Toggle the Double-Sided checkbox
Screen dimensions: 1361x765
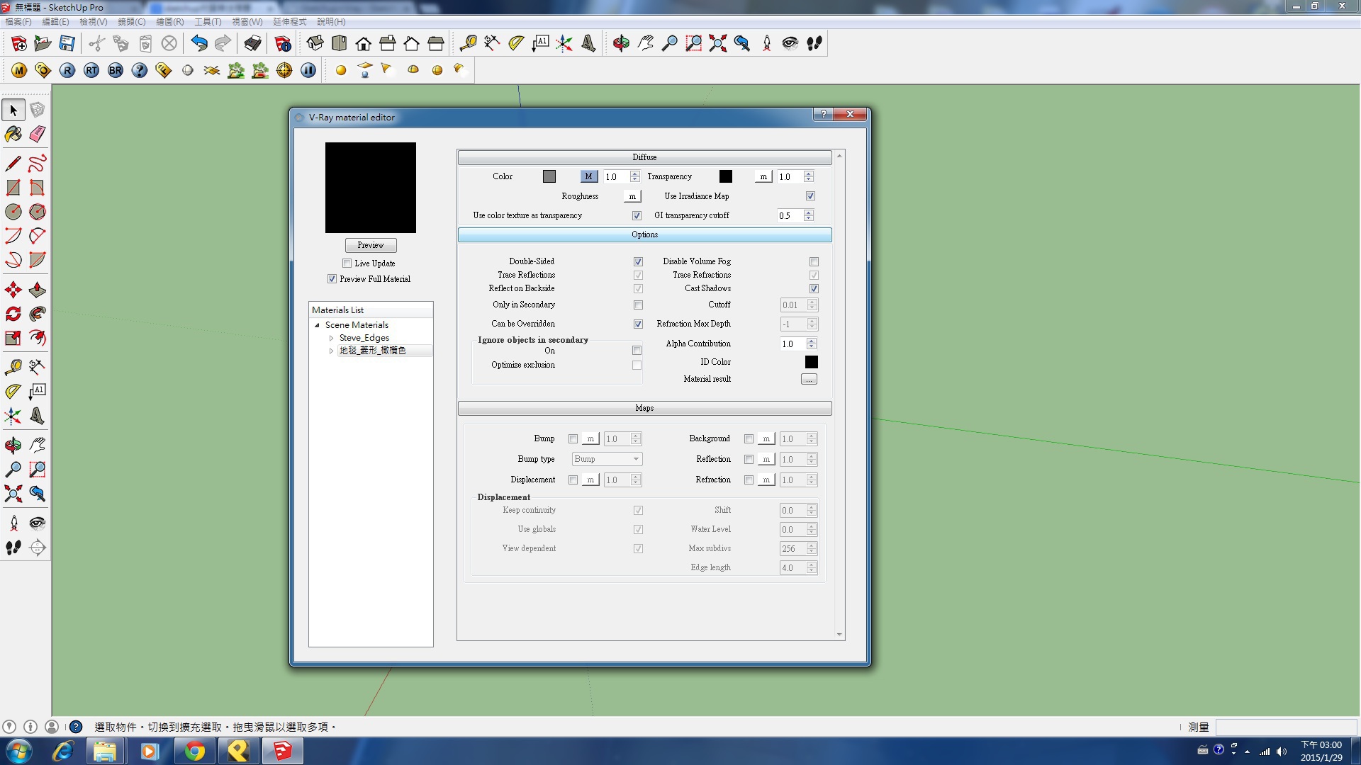[638, 261]
